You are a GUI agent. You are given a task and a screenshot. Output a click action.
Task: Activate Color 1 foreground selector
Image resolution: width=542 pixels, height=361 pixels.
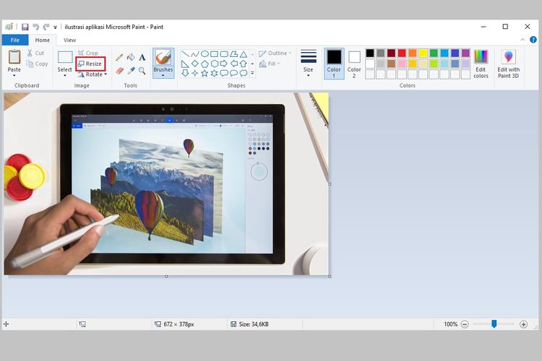(x=334, y=64)
